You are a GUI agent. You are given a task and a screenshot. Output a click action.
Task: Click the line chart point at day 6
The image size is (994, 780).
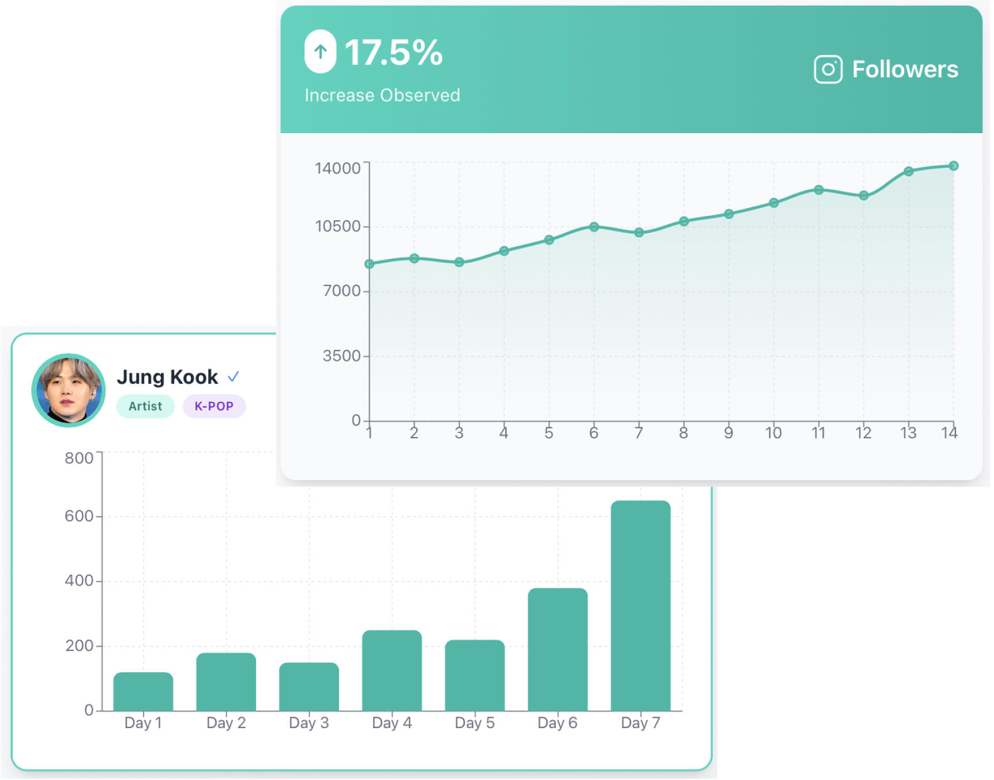[x=594, y=227]
